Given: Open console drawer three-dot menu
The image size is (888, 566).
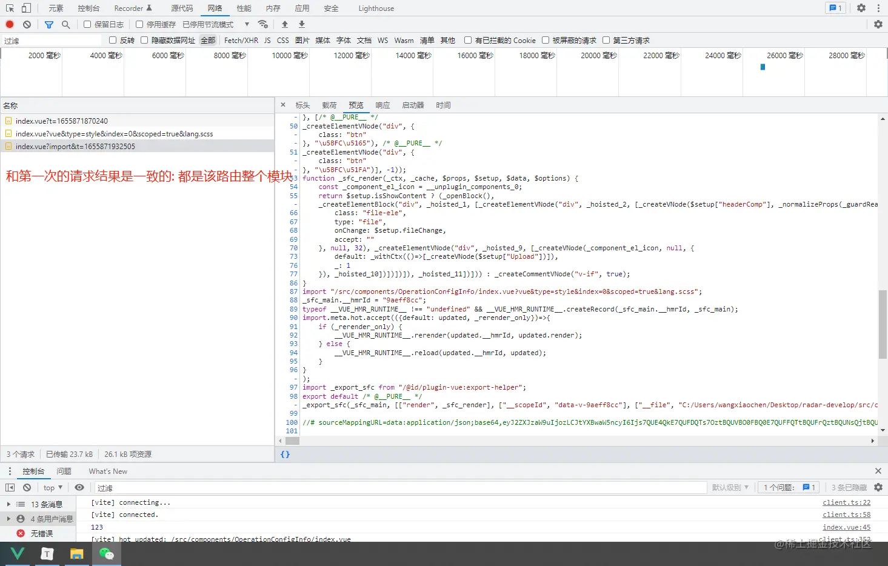Looking at the screenshot, I should [x=10, y=471].
